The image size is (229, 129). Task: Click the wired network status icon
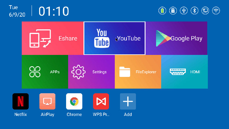tap(205, 10)
